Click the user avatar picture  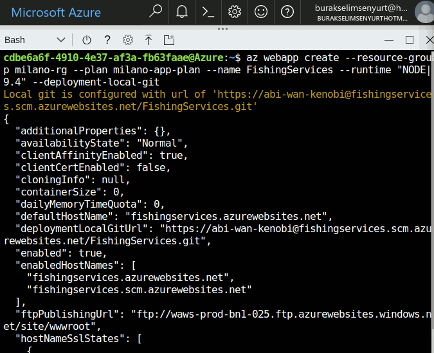click(424, 12)
